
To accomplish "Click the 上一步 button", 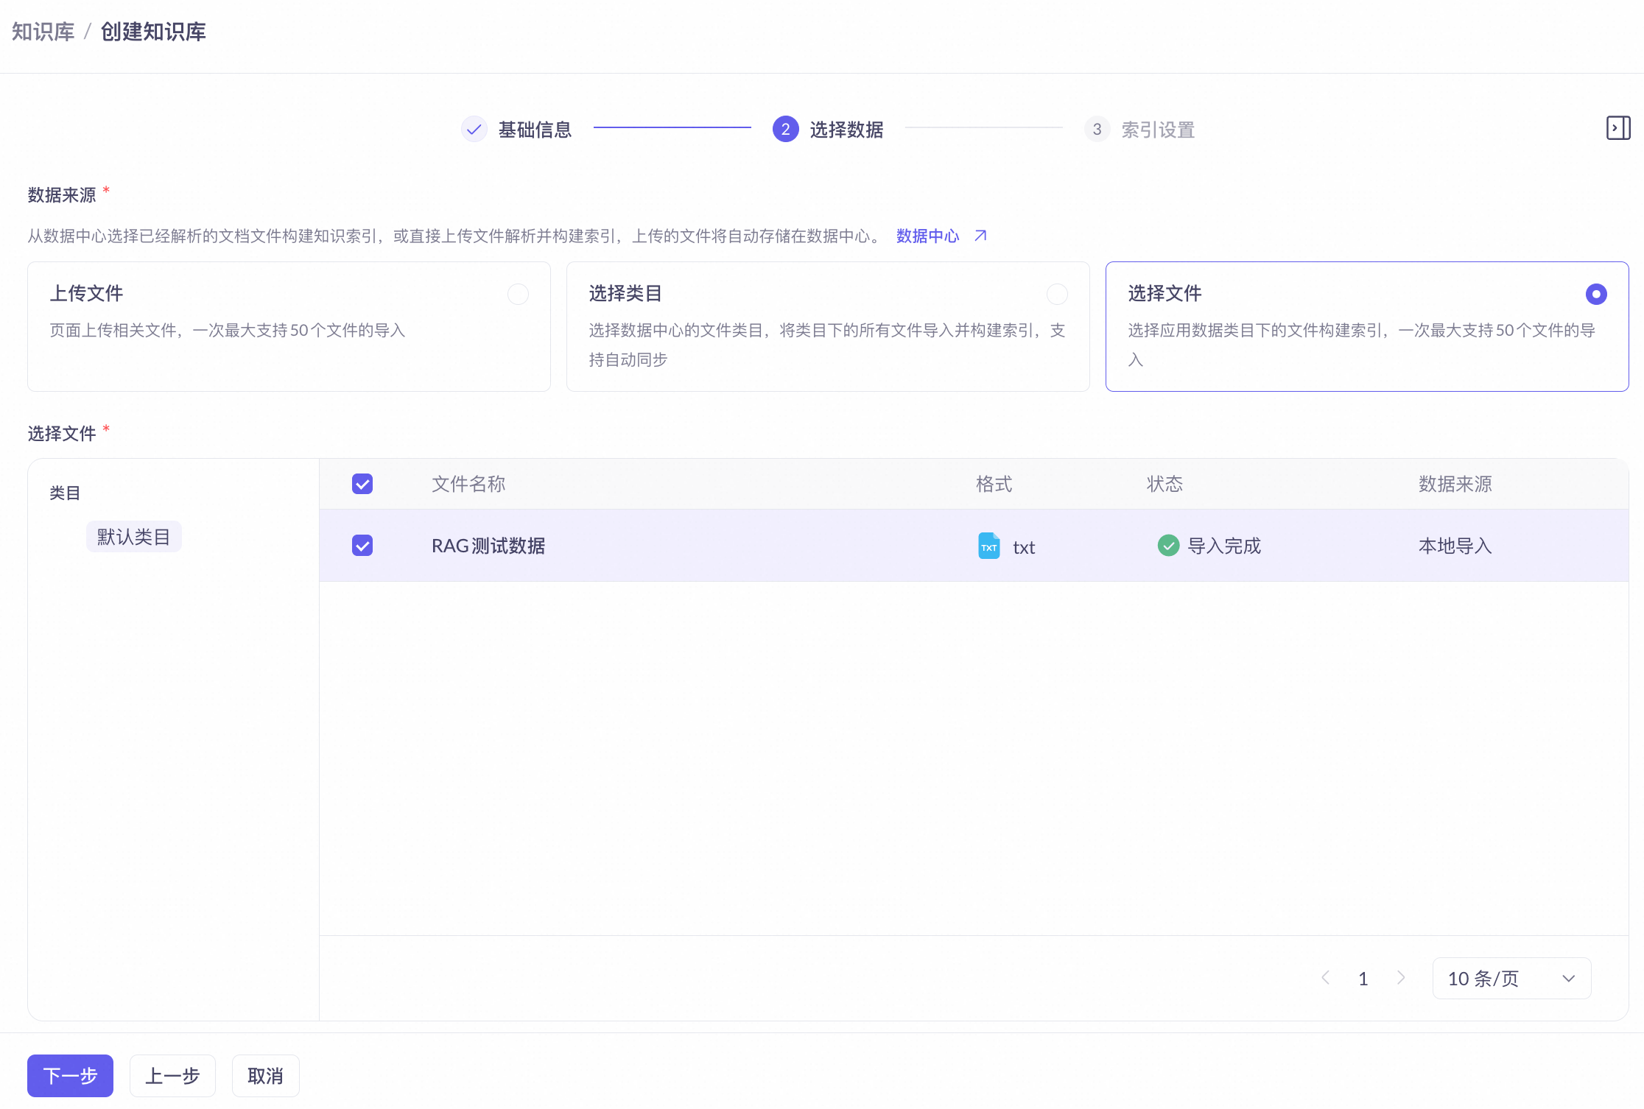I will (172, 1076).
